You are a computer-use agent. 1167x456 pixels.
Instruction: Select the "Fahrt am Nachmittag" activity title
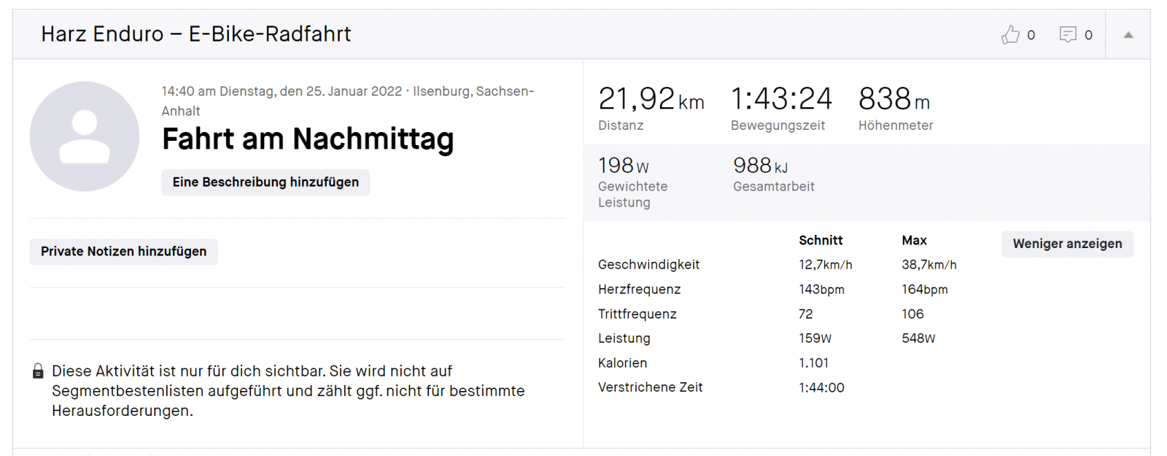[308, 139]
